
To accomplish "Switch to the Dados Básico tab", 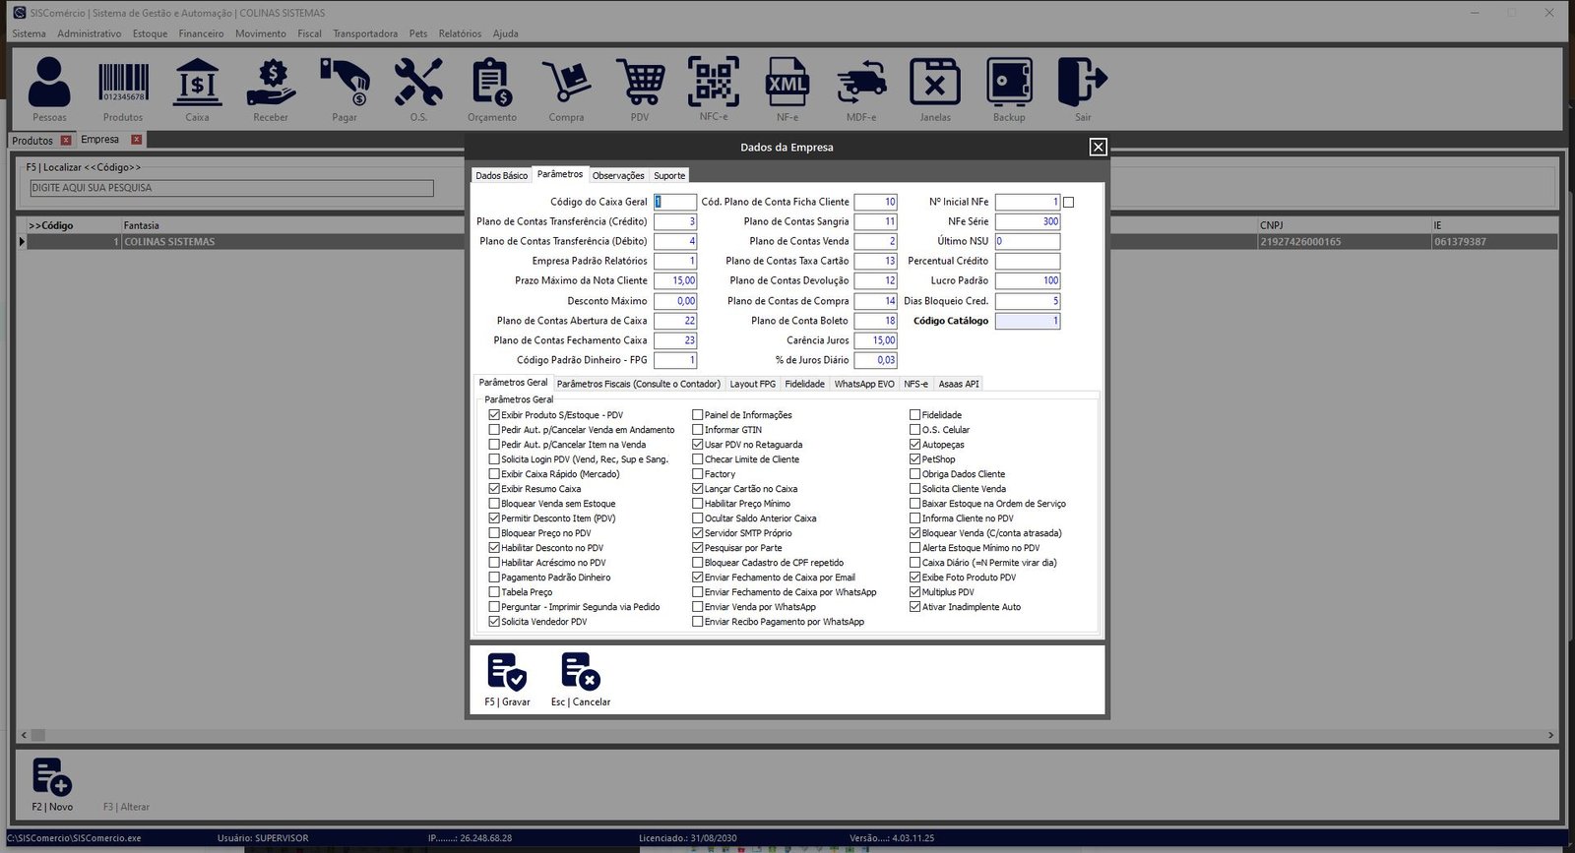I will point(501,176).
